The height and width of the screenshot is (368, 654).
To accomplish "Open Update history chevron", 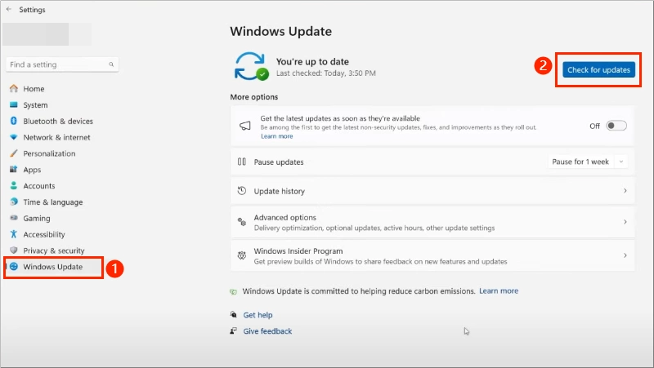I will tap(625, 191).
